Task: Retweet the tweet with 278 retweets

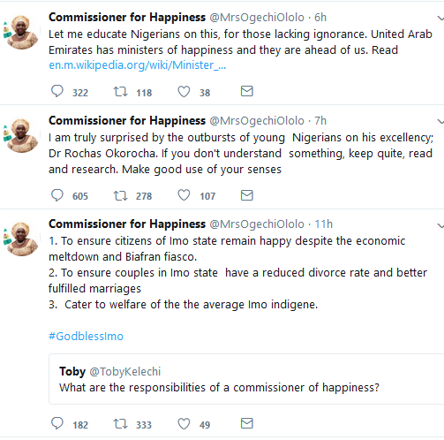Action: tap(121, 195)
